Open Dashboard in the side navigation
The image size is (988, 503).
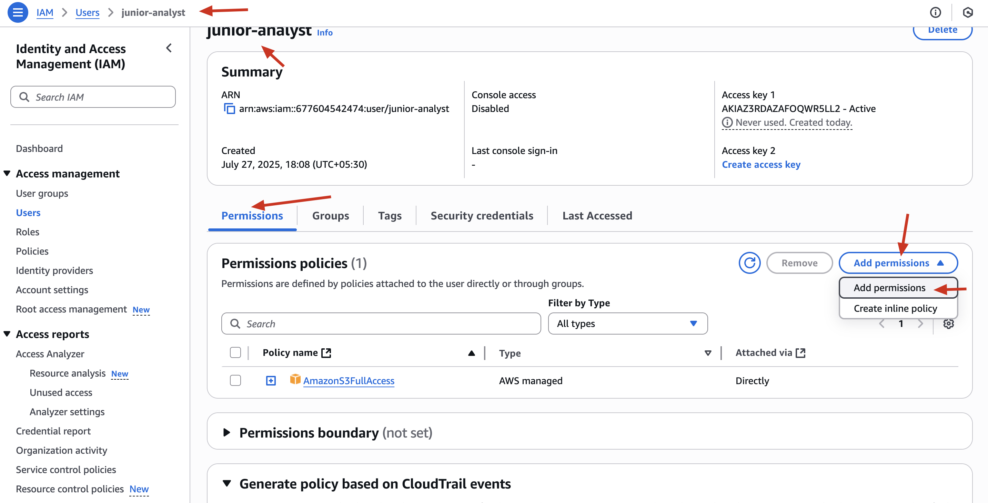coord(39,149)
